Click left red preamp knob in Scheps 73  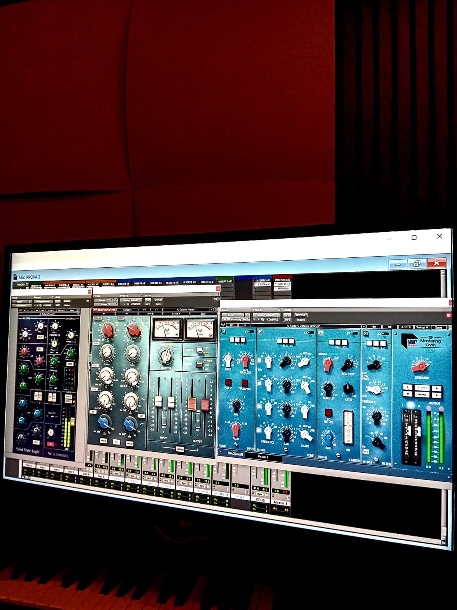point(108,330)
